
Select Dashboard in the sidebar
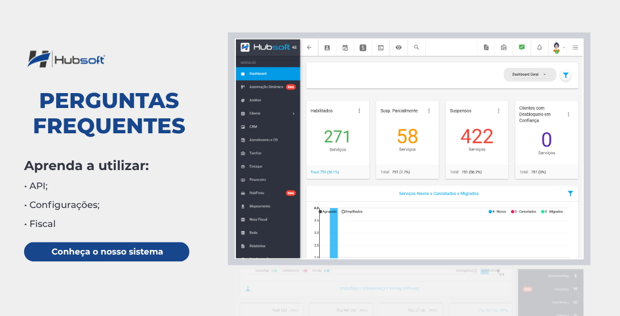(268, 74)
